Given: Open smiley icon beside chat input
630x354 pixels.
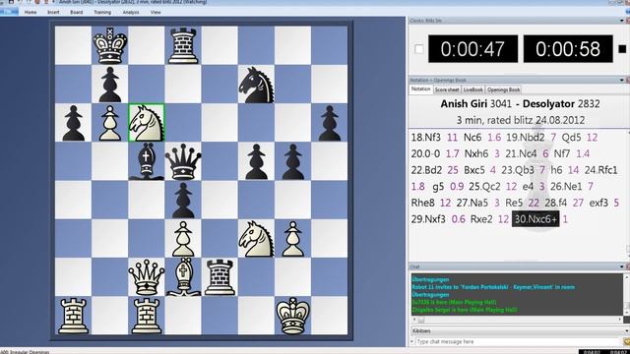Looking at the screenshot, I should 626,341.
